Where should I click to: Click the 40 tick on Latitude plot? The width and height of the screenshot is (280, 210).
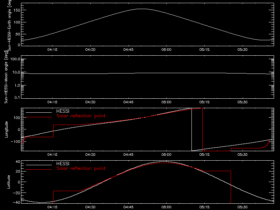[18, 162]
